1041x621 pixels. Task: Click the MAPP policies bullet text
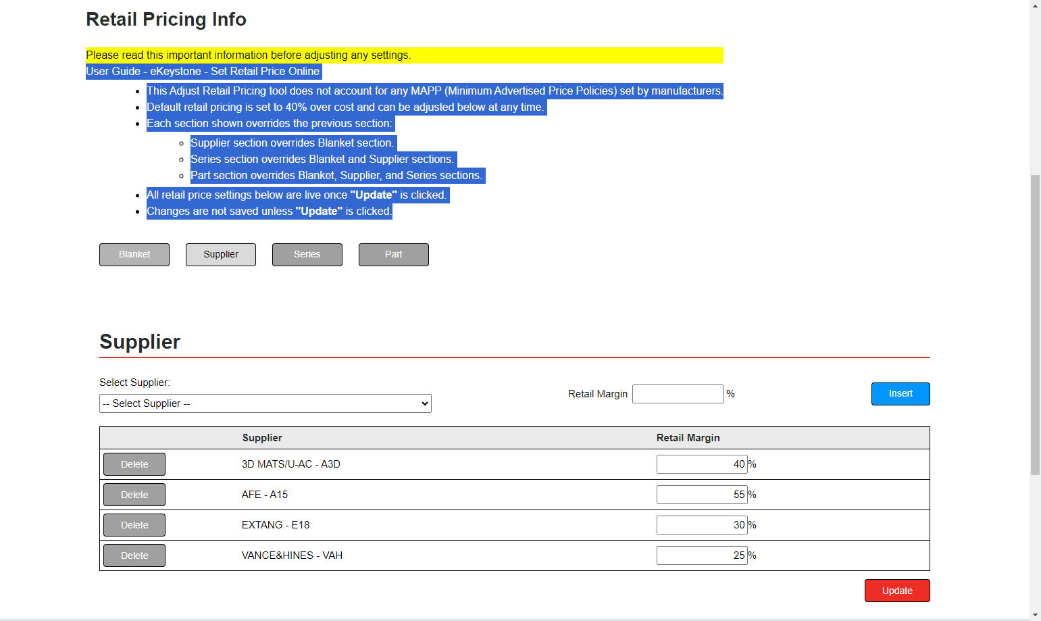click(434, 91)
